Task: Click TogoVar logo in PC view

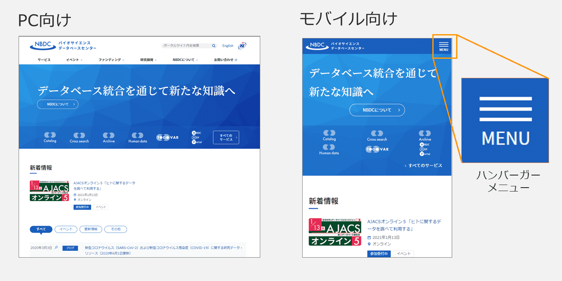Action: pyautogui.click(x=167, y=137)
